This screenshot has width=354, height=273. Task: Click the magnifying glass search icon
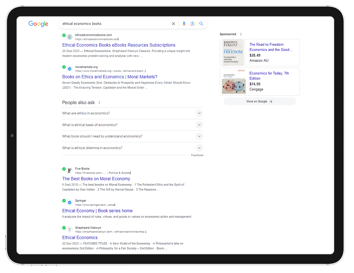pyautogui.click(x=201, y=24)
